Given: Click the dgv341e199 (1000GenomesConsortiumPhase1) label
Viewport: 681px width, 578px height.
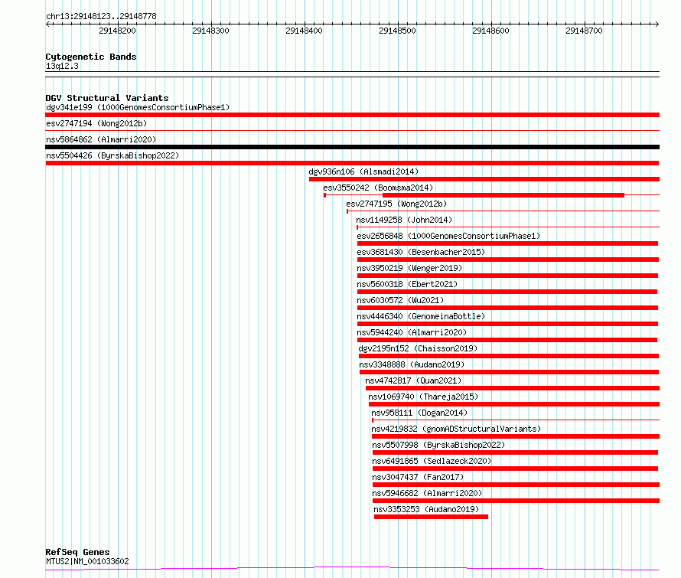Looking at the screenshot, I should click(x=138, y=107).
